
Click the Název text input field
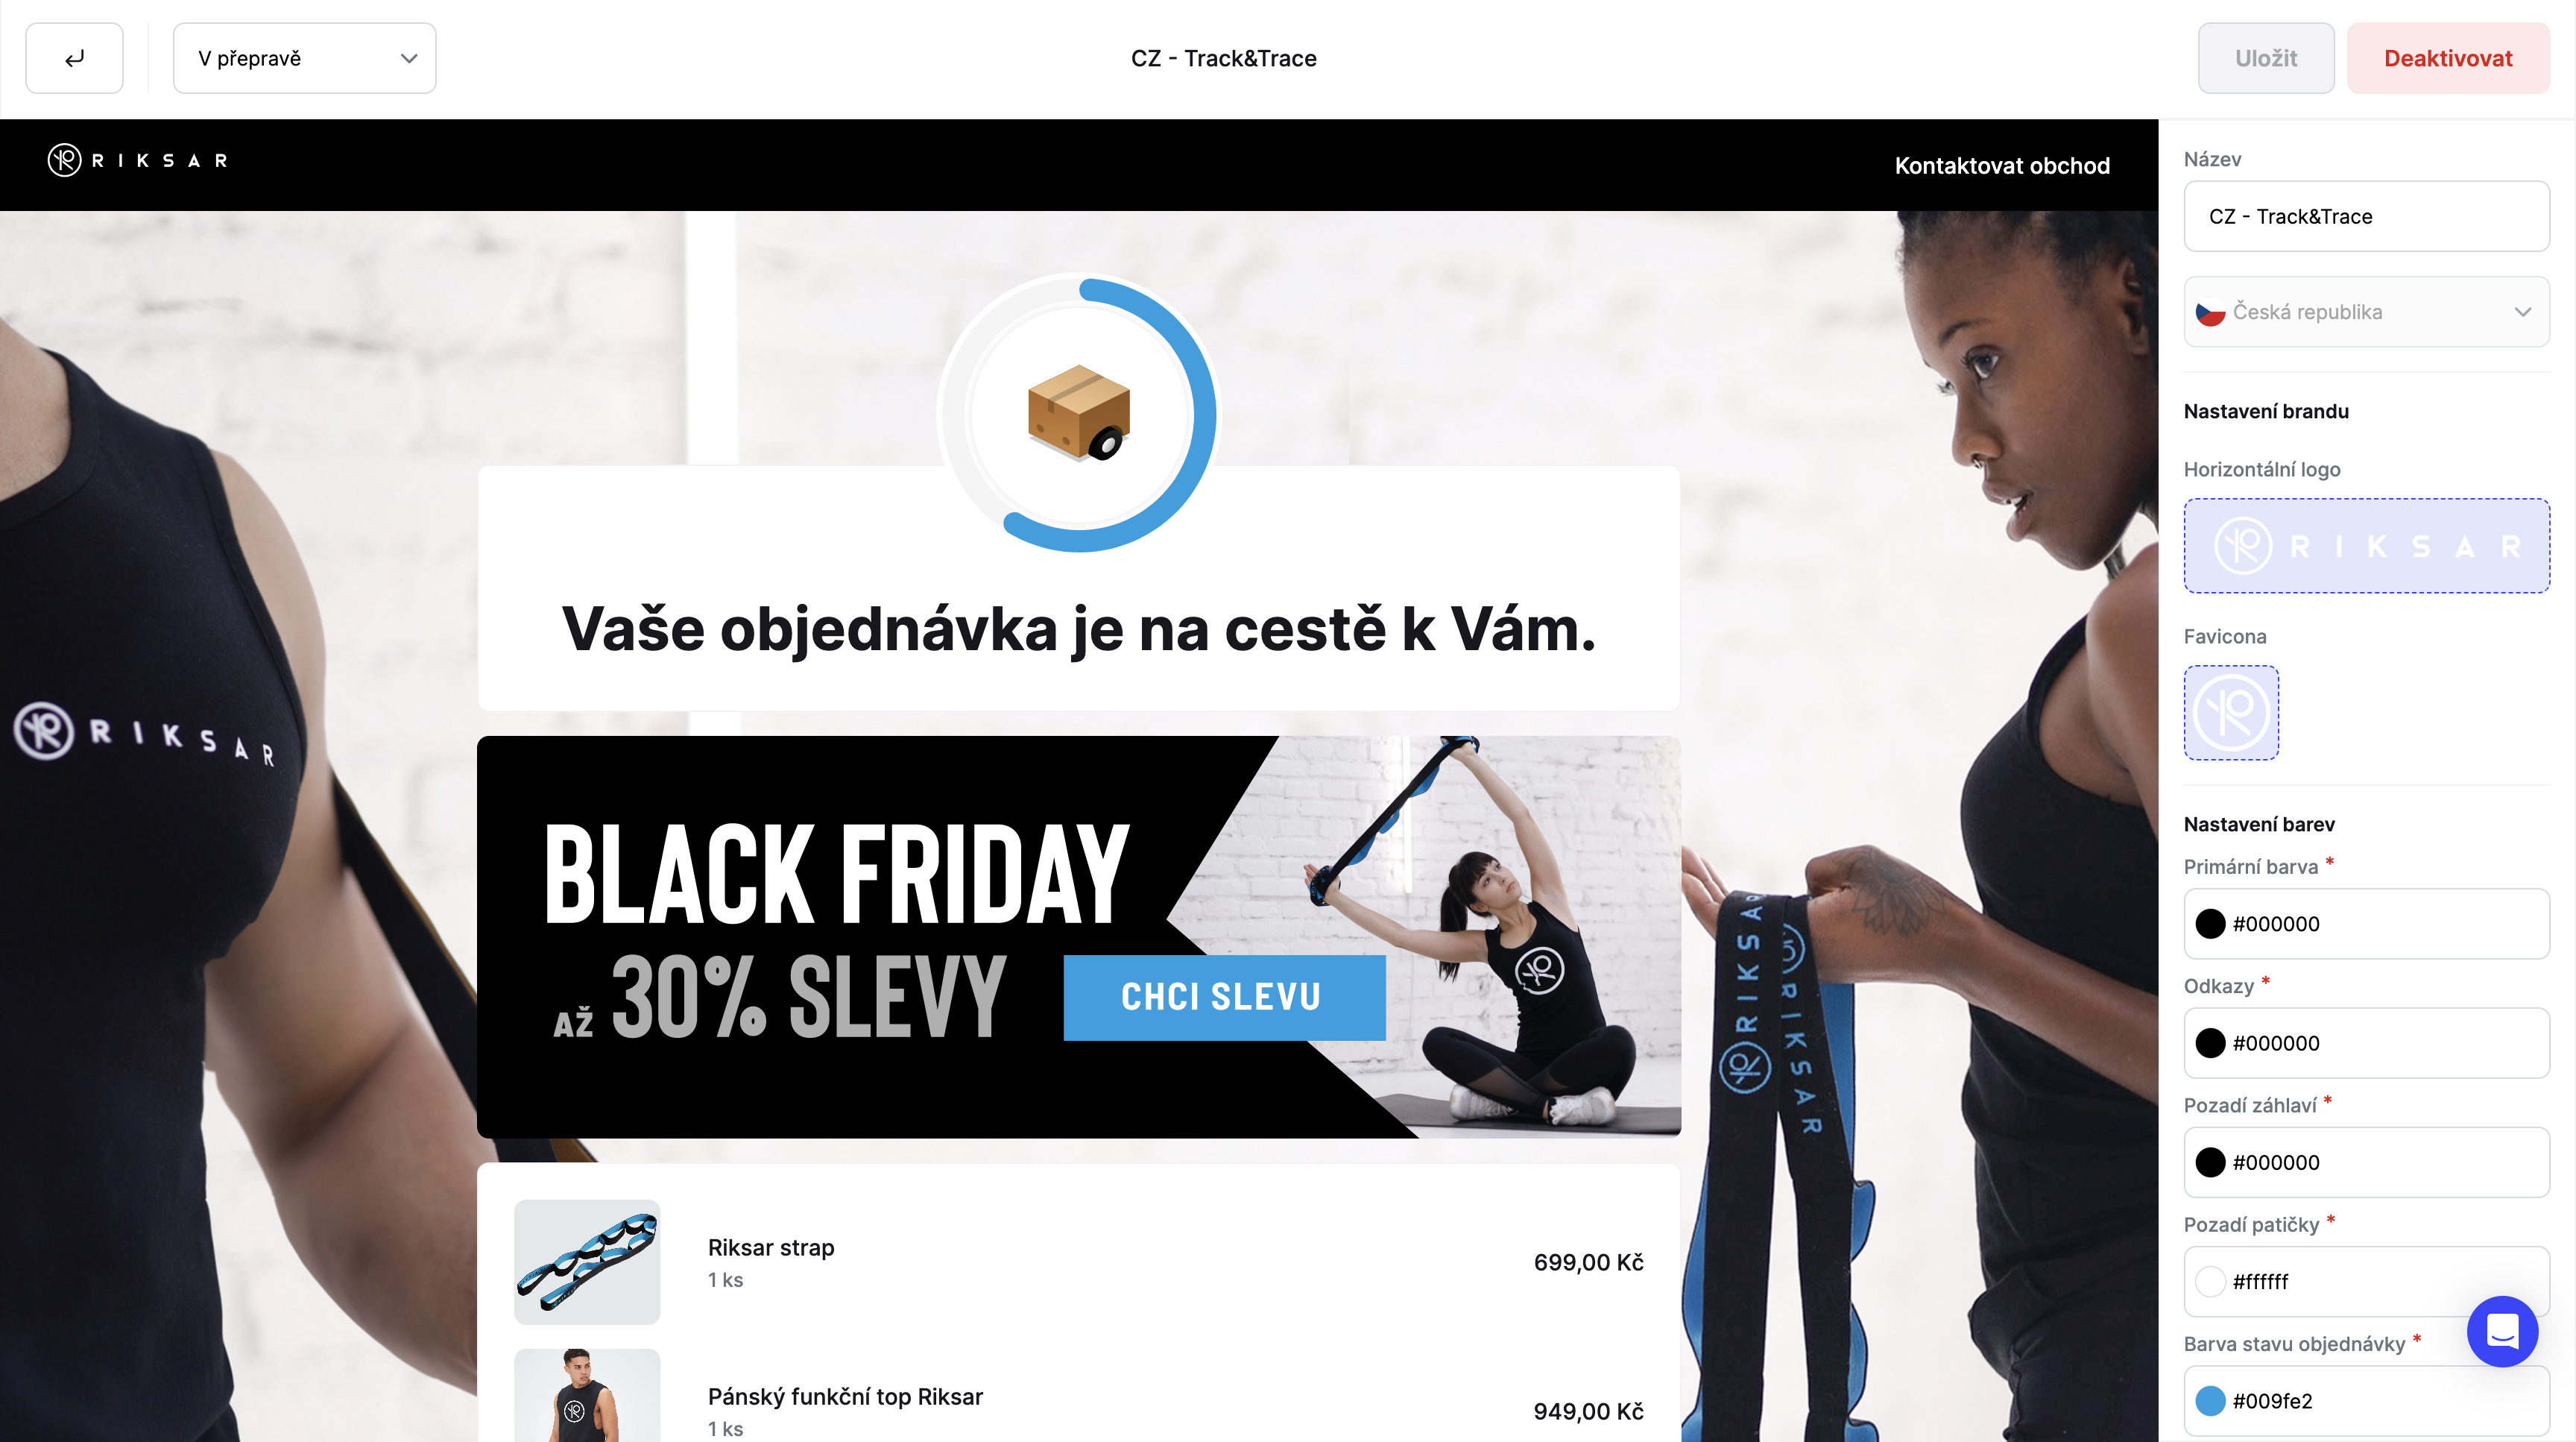(2366, 216)
